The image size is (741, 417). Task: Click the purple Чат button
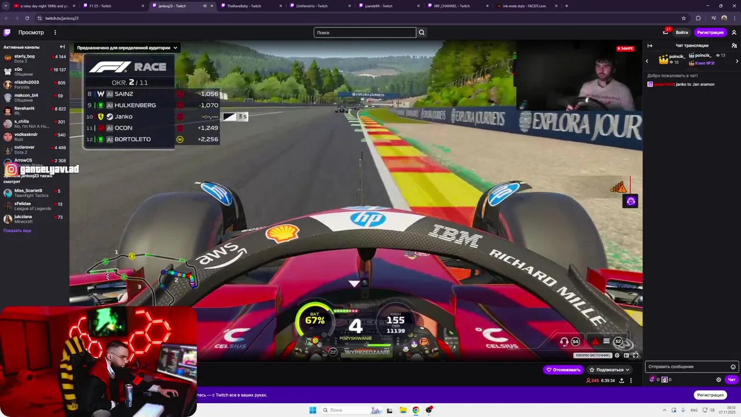pos(731,380)
